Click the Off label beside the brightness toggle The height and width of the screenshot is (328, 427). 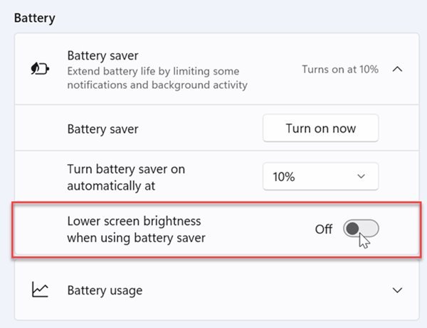point(324,229)
